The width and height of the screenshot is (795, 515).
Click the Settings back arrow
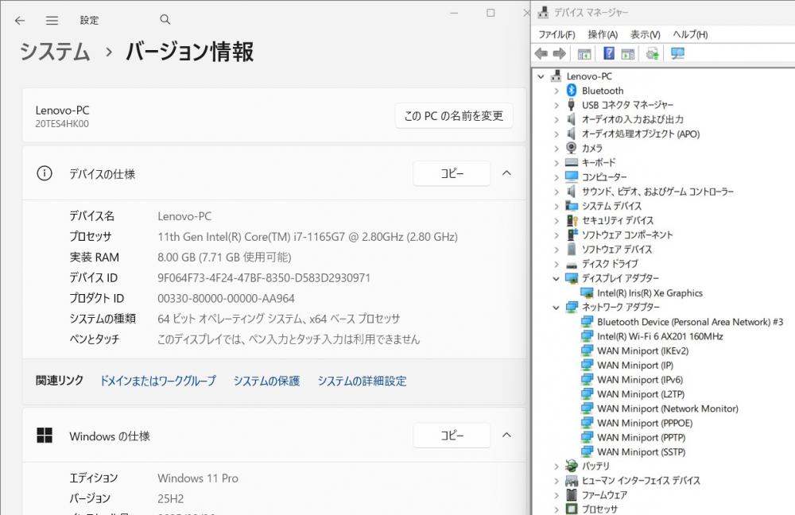coord(20,20)
